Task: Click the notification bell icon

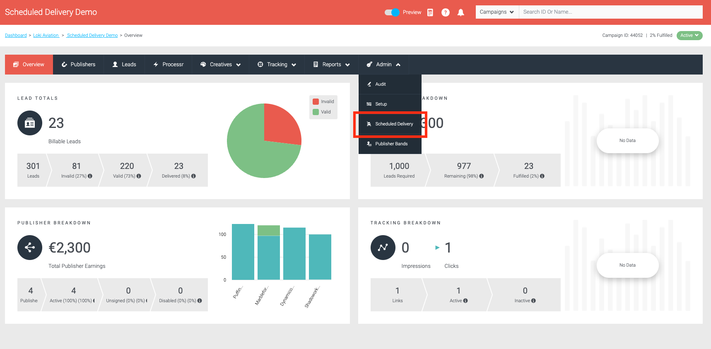Action: [460, 12]
